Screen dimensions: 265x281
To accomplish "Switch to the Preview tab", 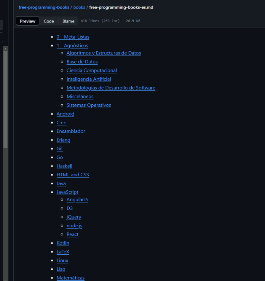I will pyautogui.click(x=27, y=21).
